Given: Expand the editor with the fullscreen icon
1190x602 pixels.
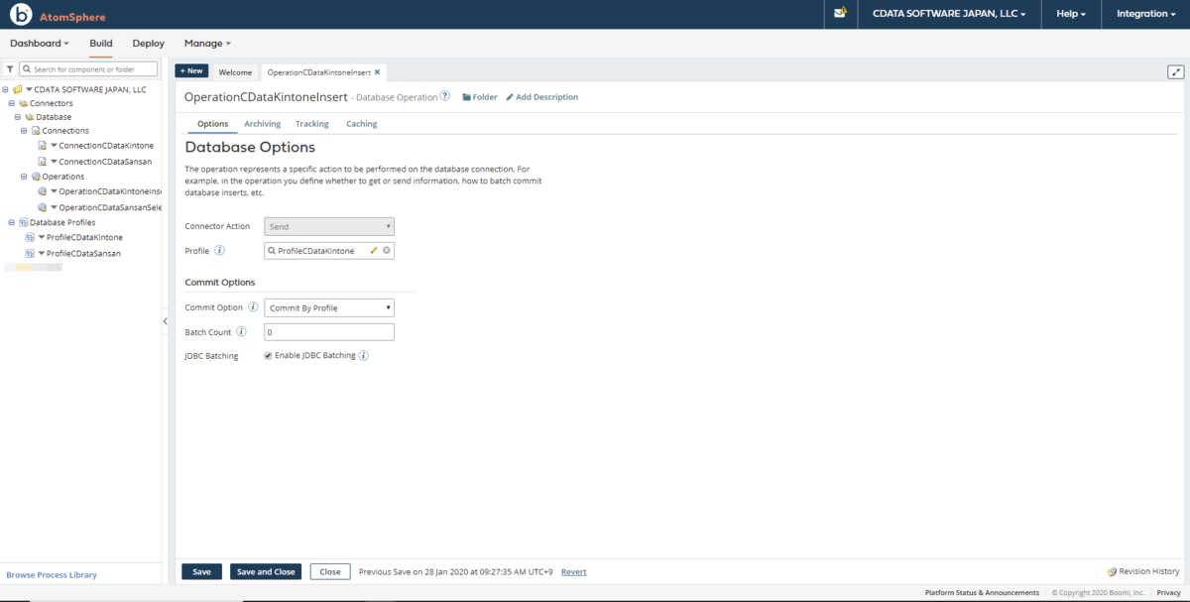Looking at the screenshot, I should click(1176, 71).
